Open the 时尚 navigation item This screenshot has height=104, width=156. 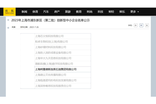click(x=90, y=12)
